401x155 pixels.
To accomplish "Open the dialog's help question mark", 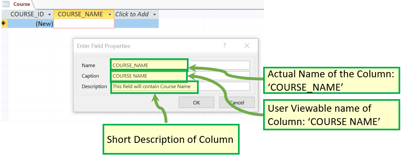I will [x=224, y=46].
